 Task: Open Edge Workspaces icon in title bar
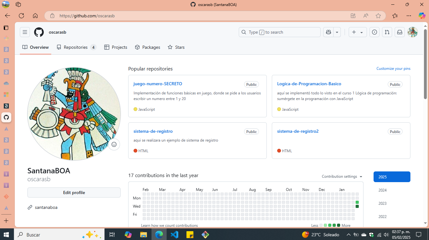click(18, 4)
